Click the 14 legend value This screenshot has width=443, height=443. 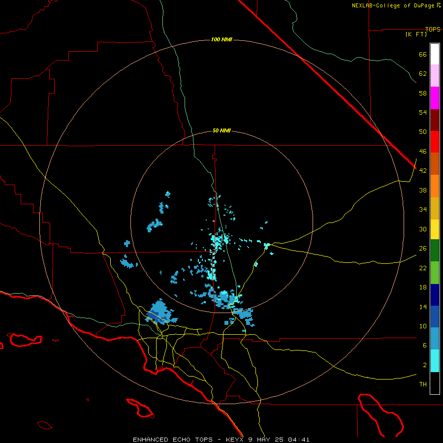pos(423,307)
